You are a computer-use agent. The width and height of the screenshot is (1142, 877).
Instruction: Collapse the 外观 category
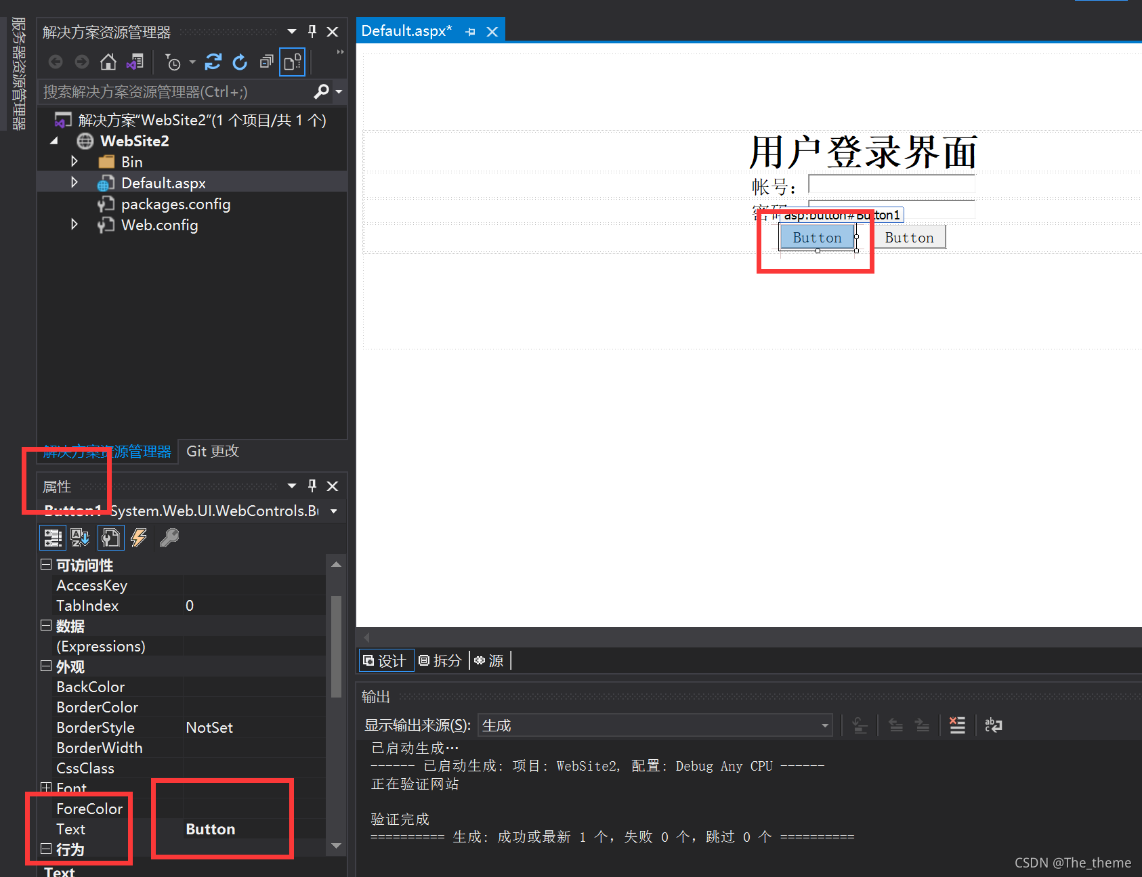[46, 666]
